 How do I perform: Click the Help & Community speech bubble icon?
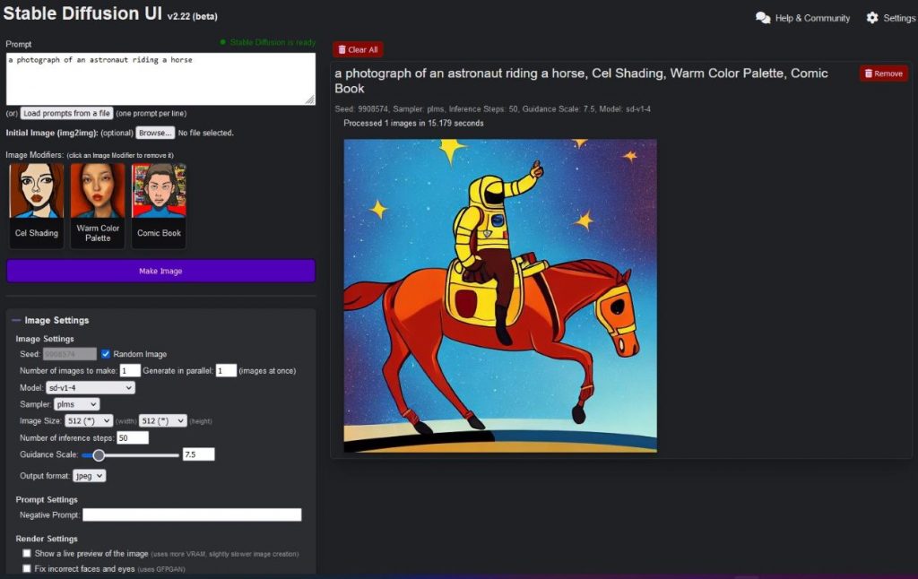tap(761, 17)
